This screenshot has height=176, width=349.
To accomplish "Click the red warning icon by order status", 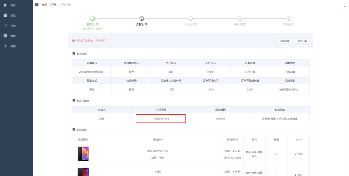I will click(x=73, y=41).
